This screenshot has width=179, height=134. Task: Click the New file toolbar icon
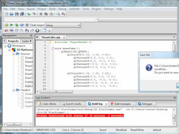(x=6, y=14)
